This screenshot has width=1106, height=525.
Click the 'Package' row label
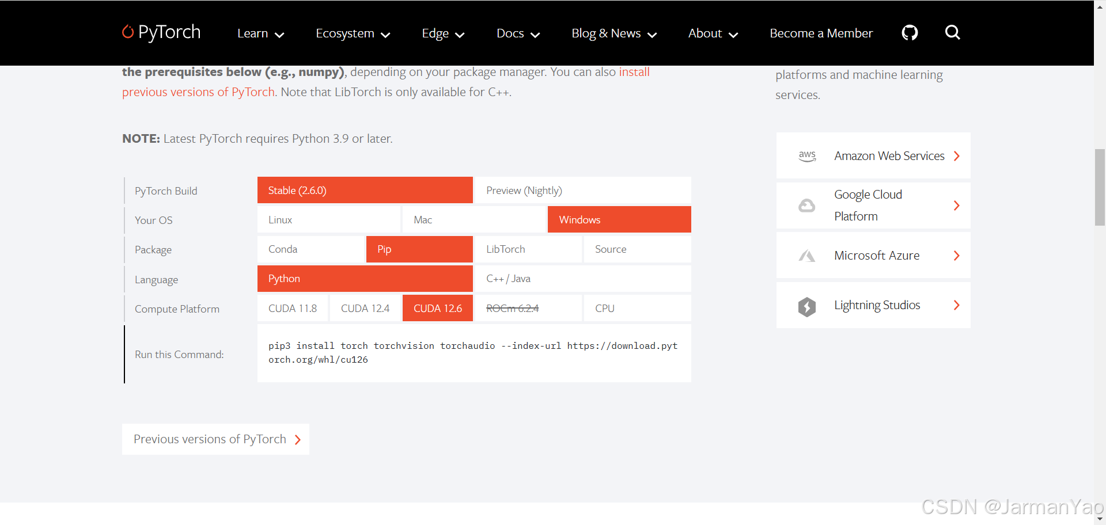[x=153, y=250]
